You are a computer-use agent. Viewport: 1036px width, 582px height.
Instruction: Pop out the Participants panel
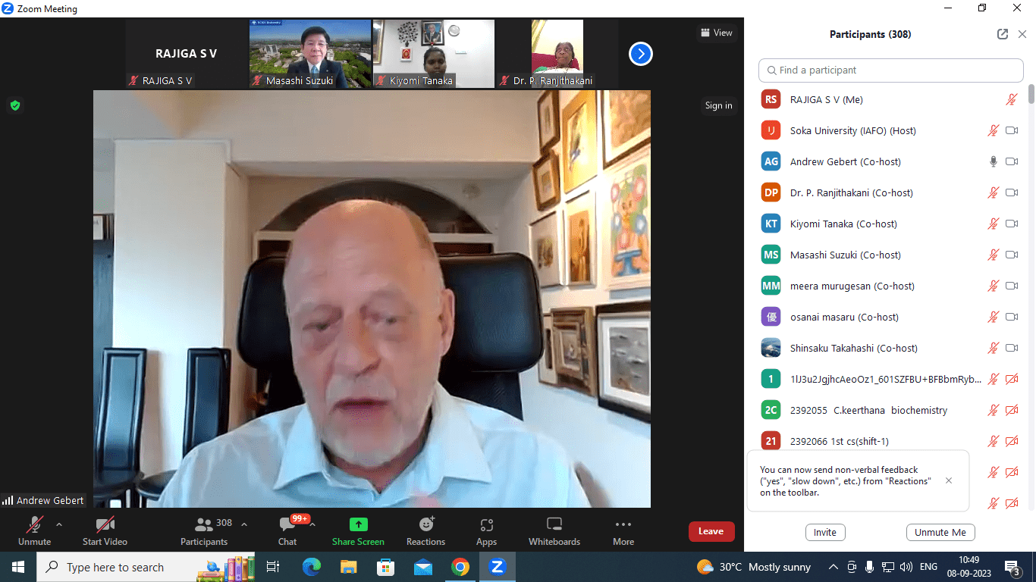tap(1002, 34)
